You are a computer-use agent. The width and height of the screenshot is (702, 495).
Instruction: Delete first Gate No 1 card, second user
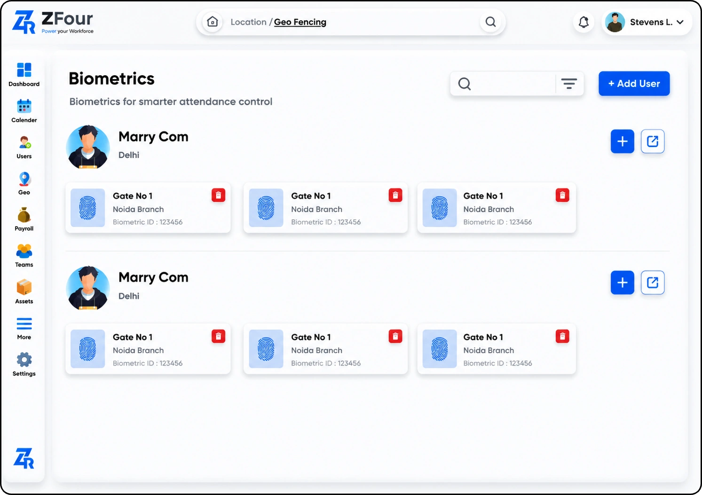218,336
